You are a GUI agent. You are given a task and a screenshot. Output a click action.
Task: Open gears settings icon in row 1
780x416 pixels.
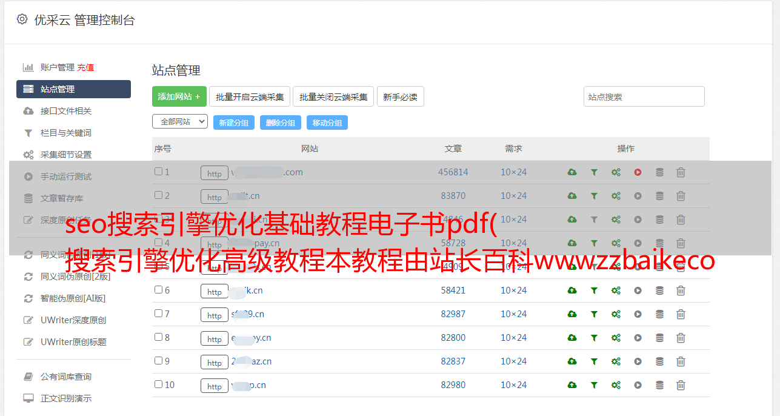(616, 172)
